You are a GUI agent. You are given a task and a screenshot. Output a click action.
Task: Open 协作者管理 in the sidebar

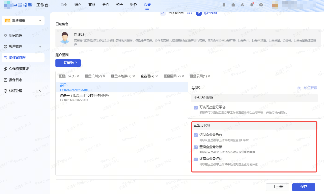click(x=23, y=58)
